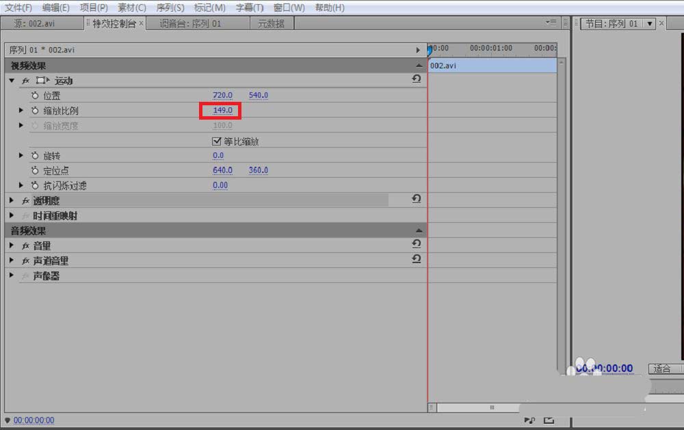Open the 序列(S) menu
Screen dimensions: 684x430
pyautogui.click(x=170, y=8)
